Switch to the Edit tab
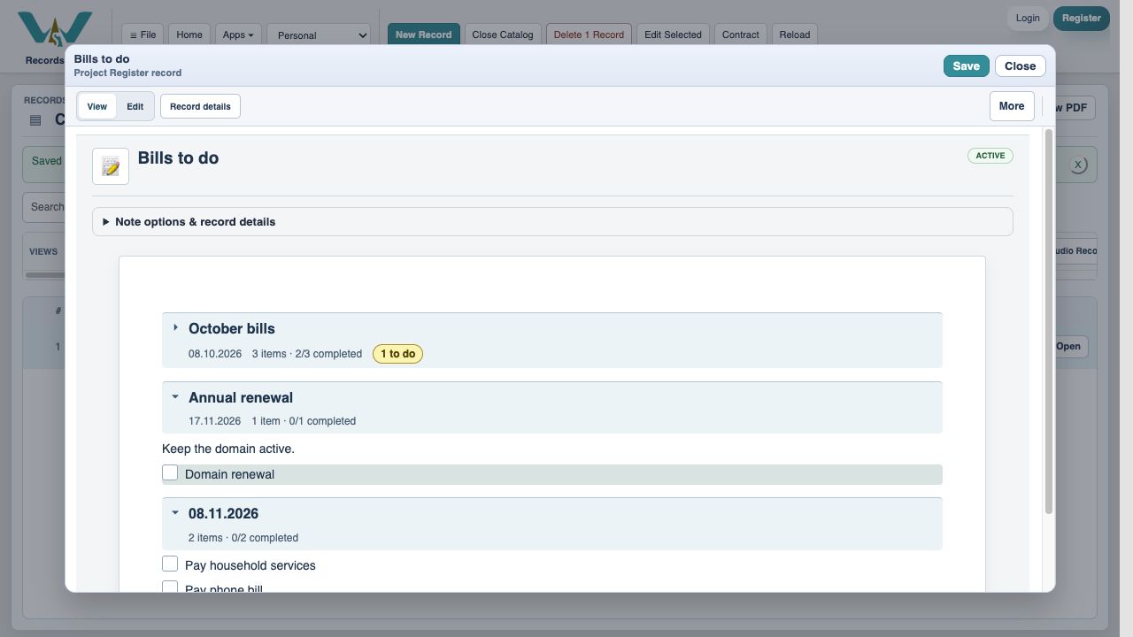The width and height of the screenshot is (1133, 637). click(x=135, y=106)
